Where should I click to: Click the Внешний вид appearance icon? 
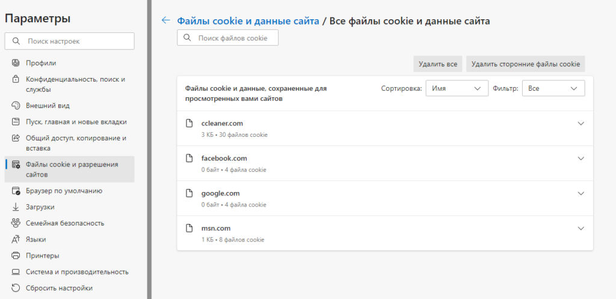16,106
